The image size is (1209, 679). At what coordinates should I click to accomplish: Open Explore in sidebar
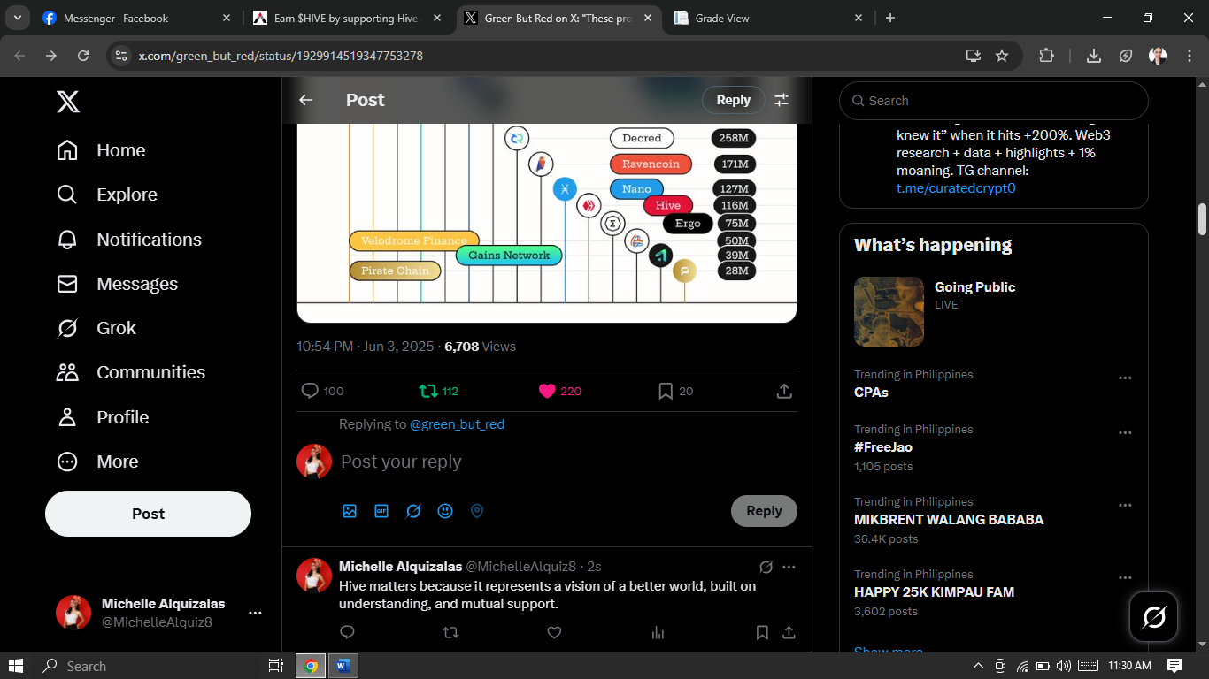pyautogui.click(x=106, y=195)
